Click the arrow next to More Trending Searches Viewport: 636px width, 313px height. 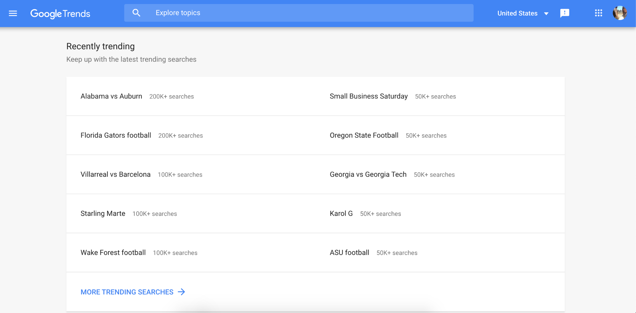[181, 292]
